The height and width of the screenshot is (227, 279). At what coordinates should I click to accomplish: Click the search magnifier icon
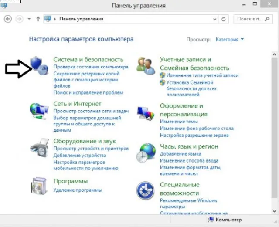coord(267,19)
